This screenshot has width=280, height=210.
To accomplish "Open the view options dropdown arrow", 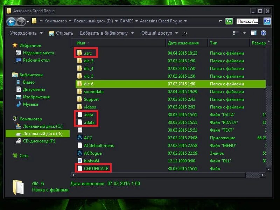I will click(x=244, y=33).
